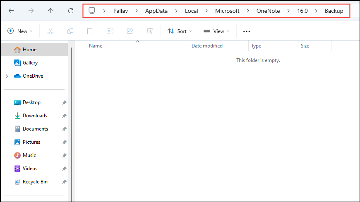Jump to Local folder in breadcrumb
The height and width of the screenshot is (202, 360).
pyautogui.click(x=192, y=11)
